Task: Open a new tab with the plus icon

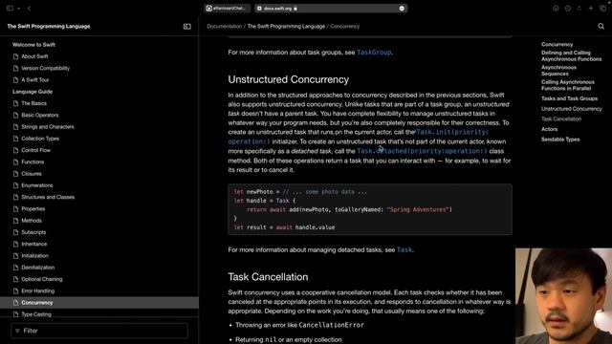Action: point(591,9)
